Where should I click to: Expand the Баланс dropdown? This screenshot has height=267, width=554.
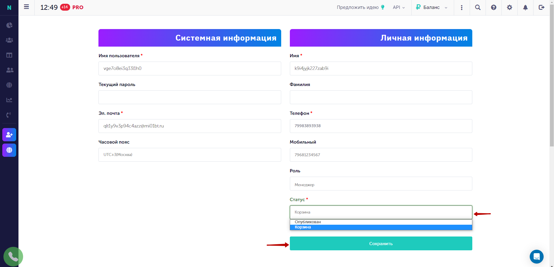432,7
